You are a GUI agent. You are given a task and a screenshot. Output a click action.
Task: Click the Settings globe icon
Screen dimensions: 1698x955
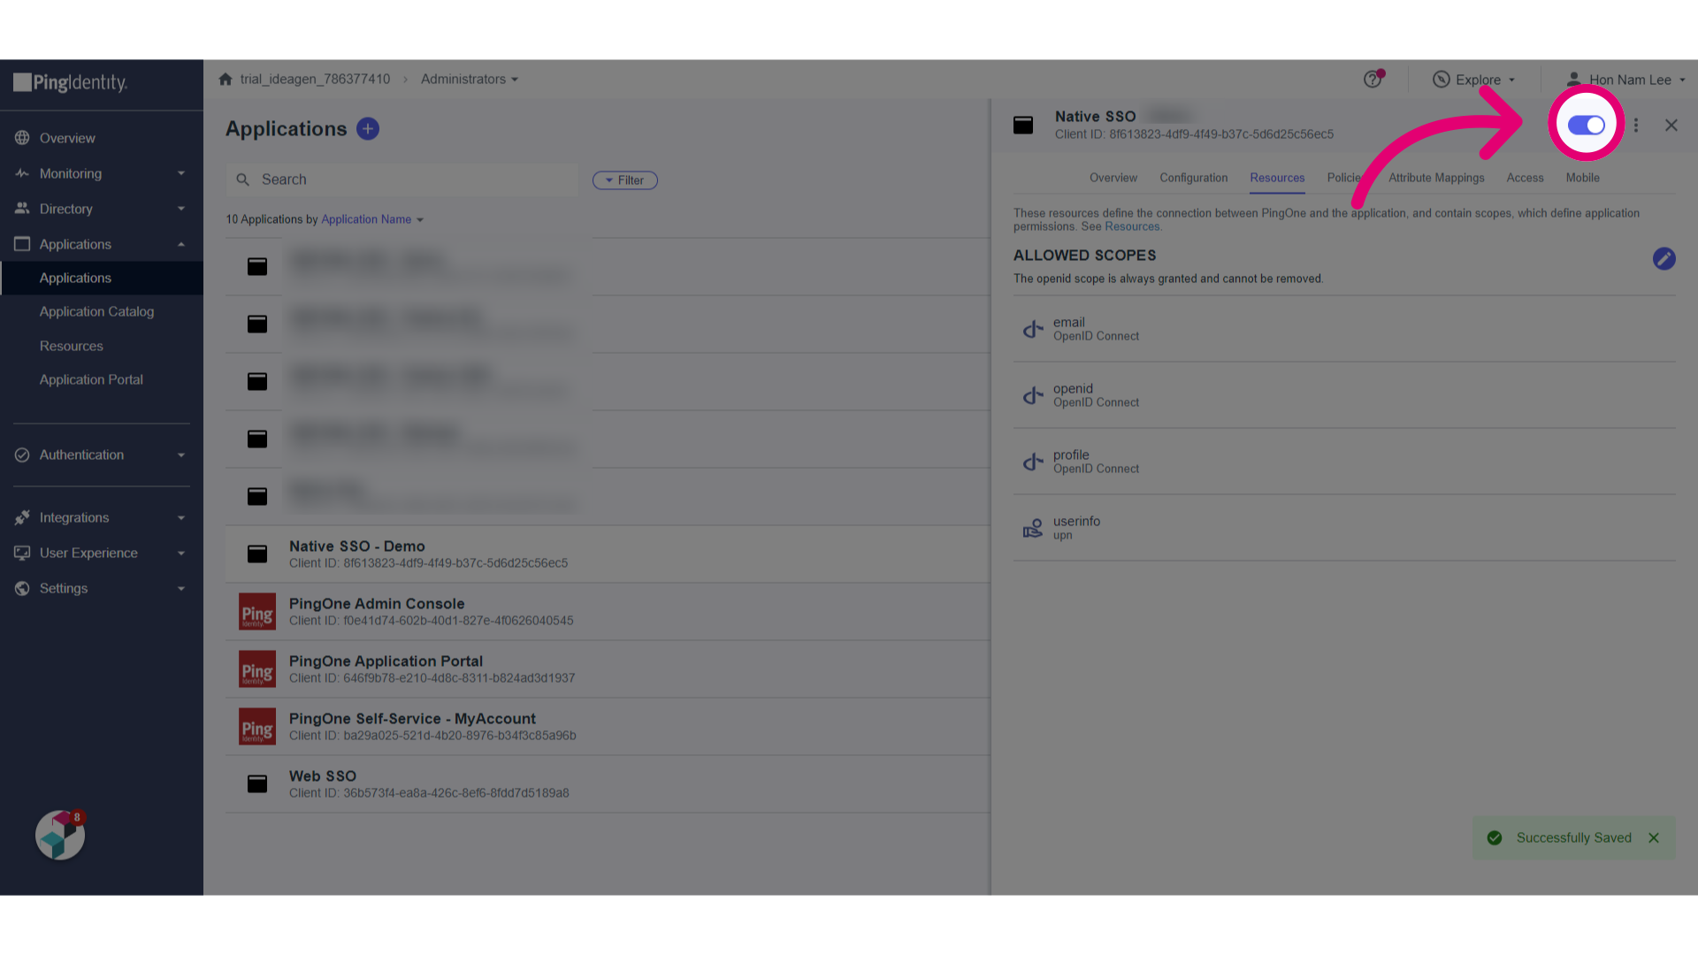(x=22, y=588)
